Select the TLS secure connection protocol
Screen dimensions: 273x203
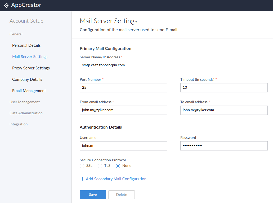tap(100, 166)
